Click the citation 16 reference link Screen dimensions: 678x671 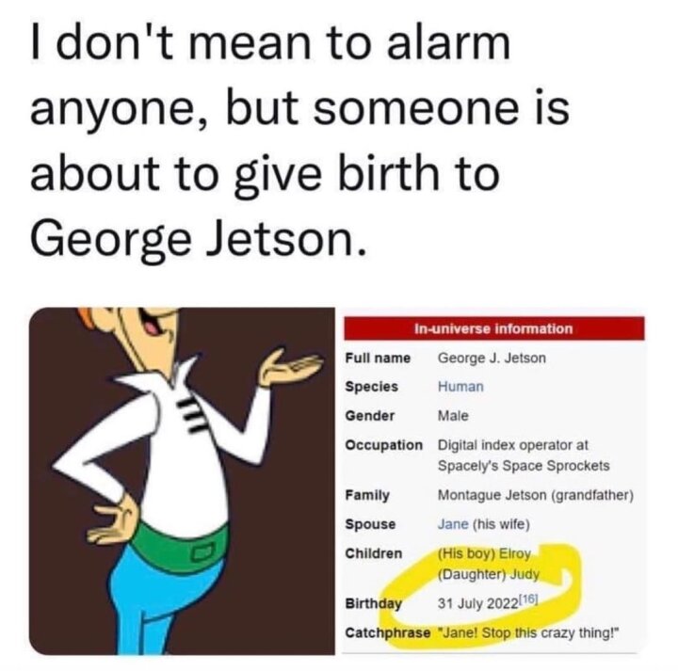[x=527, y=599]
